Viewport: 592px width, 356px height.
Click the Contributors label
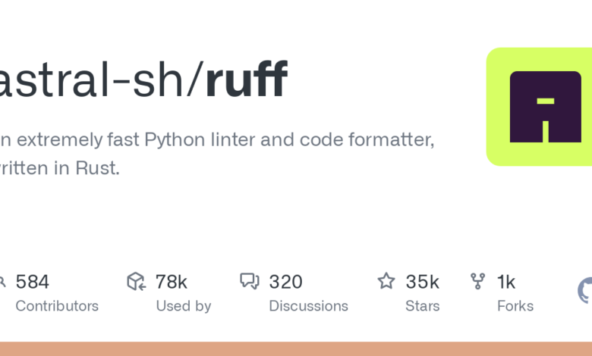click(57, 306)
